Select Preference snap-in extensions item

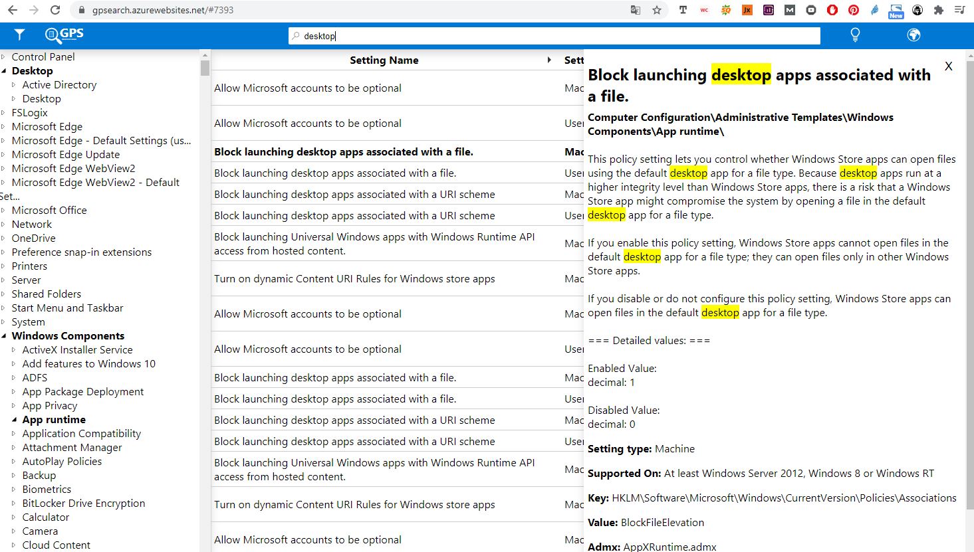tap(82, 252)
